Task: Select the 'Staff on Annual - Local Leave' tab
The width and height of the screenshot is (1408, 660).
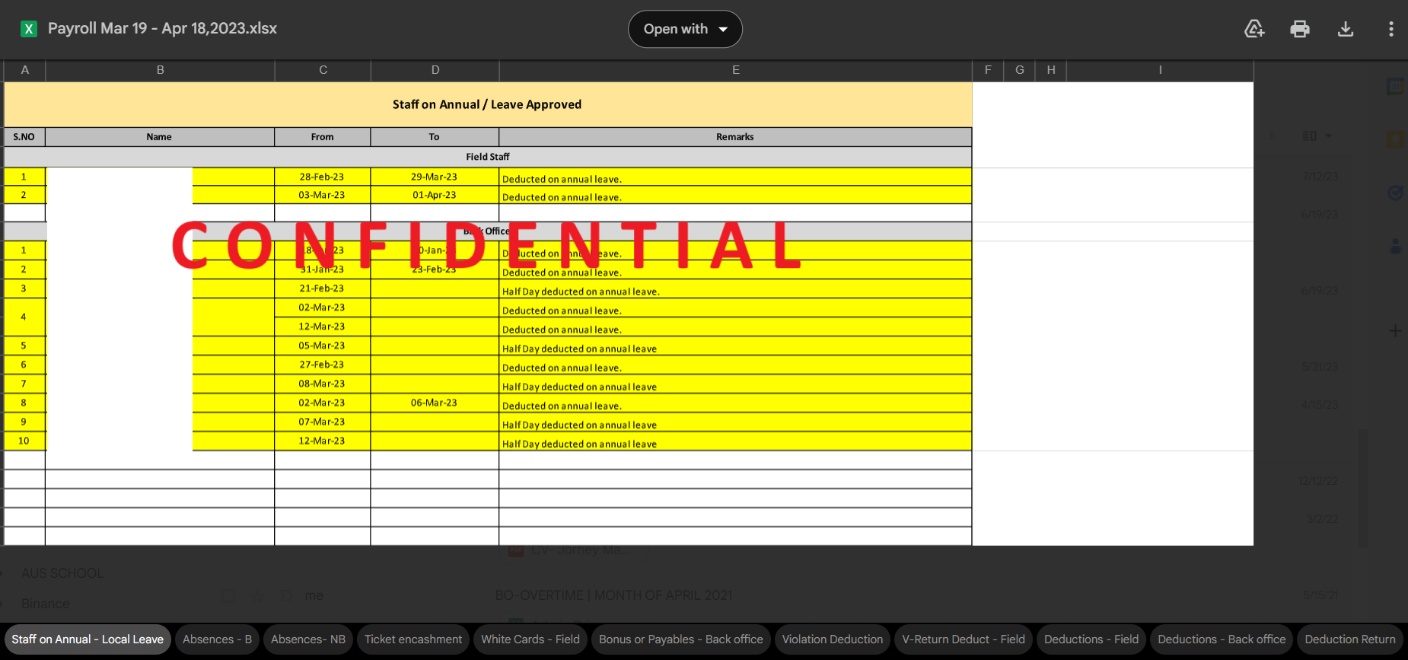Action: (x=88, y=639)
